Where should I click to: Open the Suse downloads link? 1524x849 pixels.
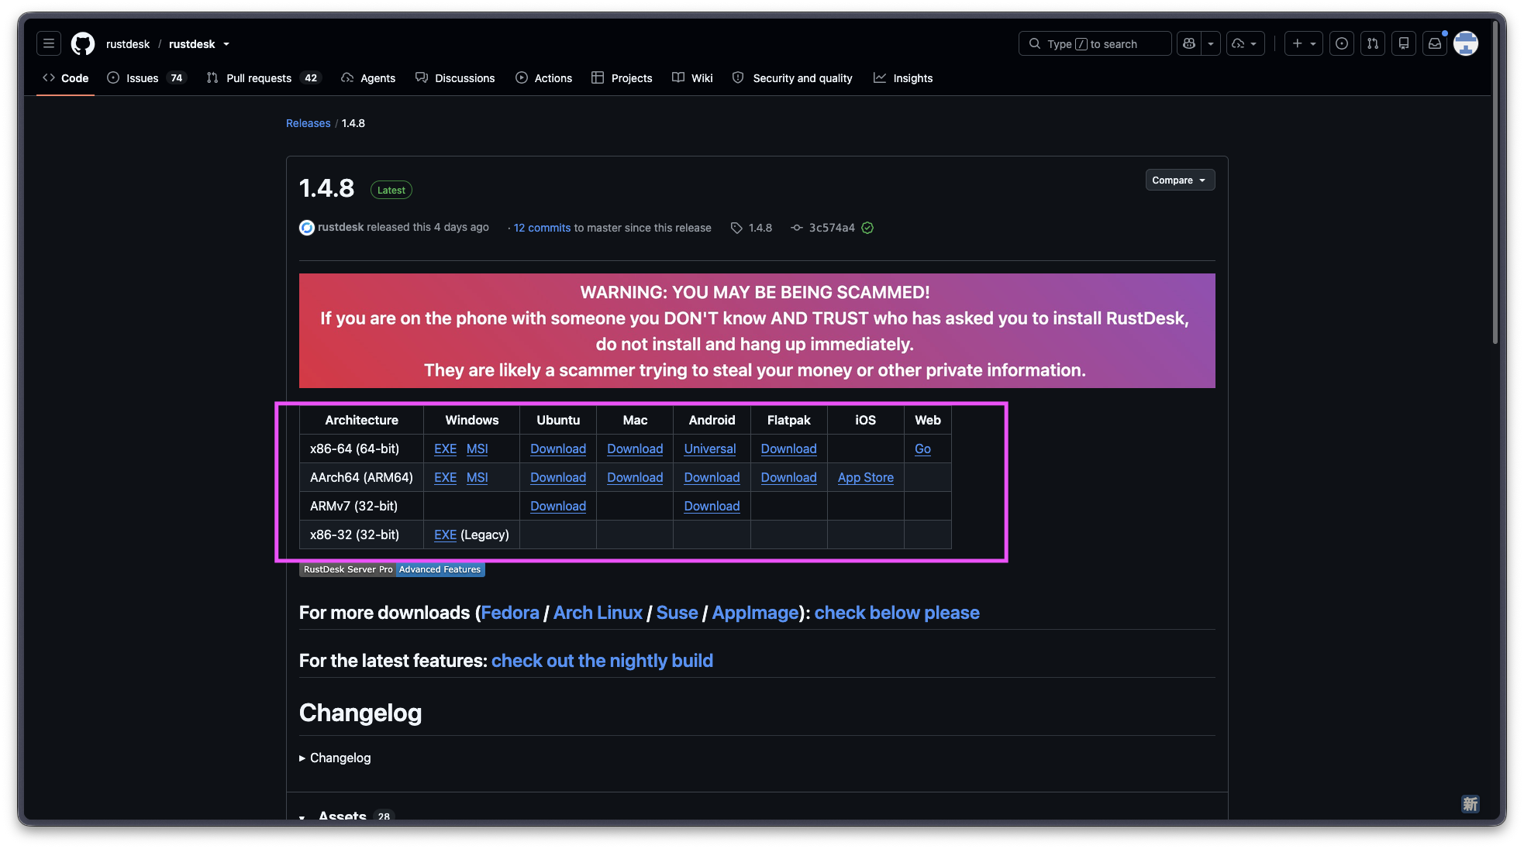(x=677, y=613)
